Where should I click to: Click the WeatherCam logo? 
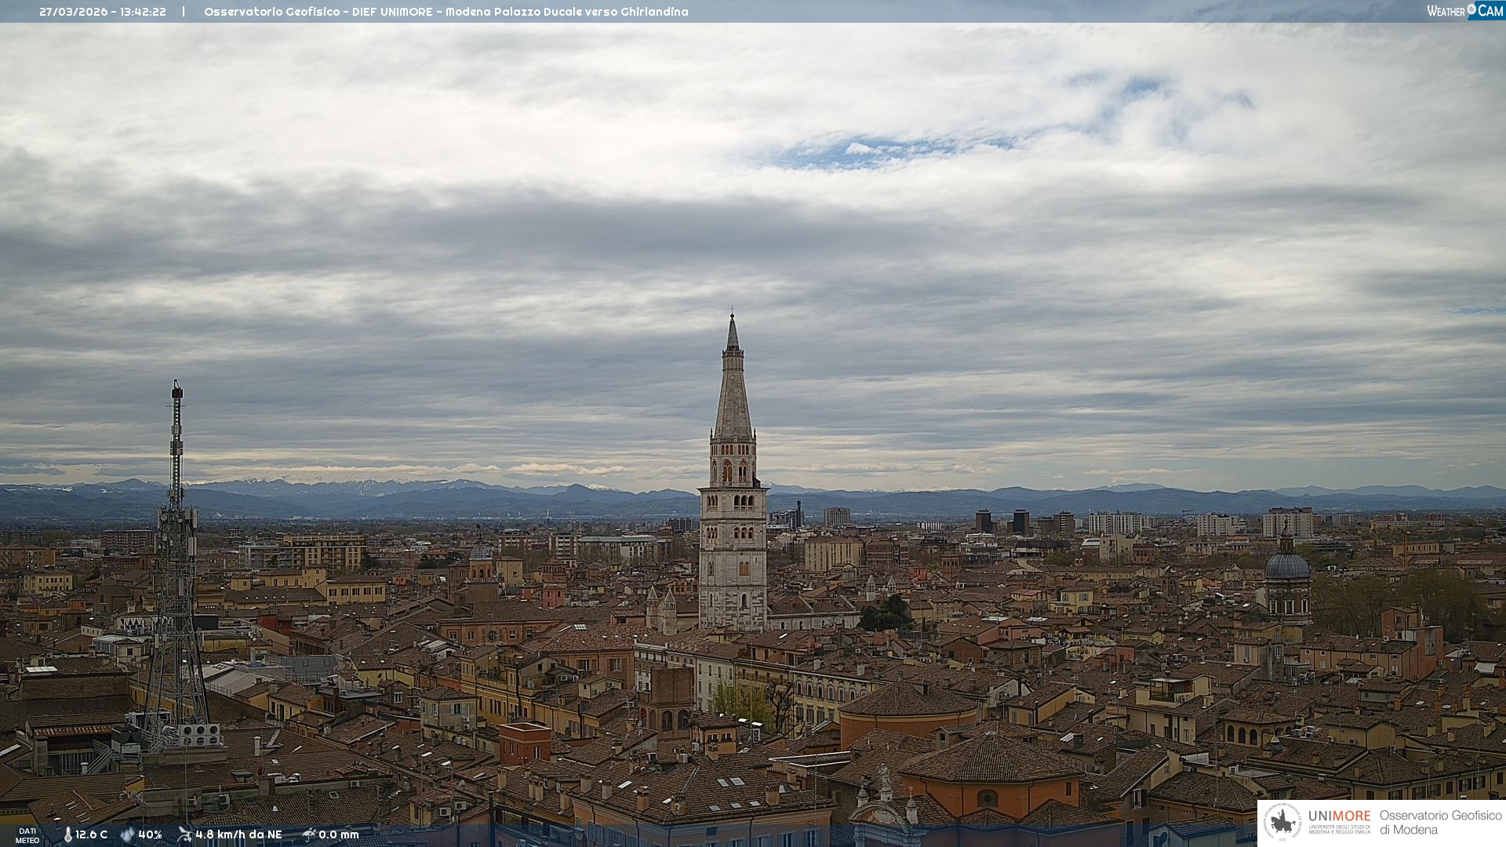pyautogui.click(x=1464, y=11)
